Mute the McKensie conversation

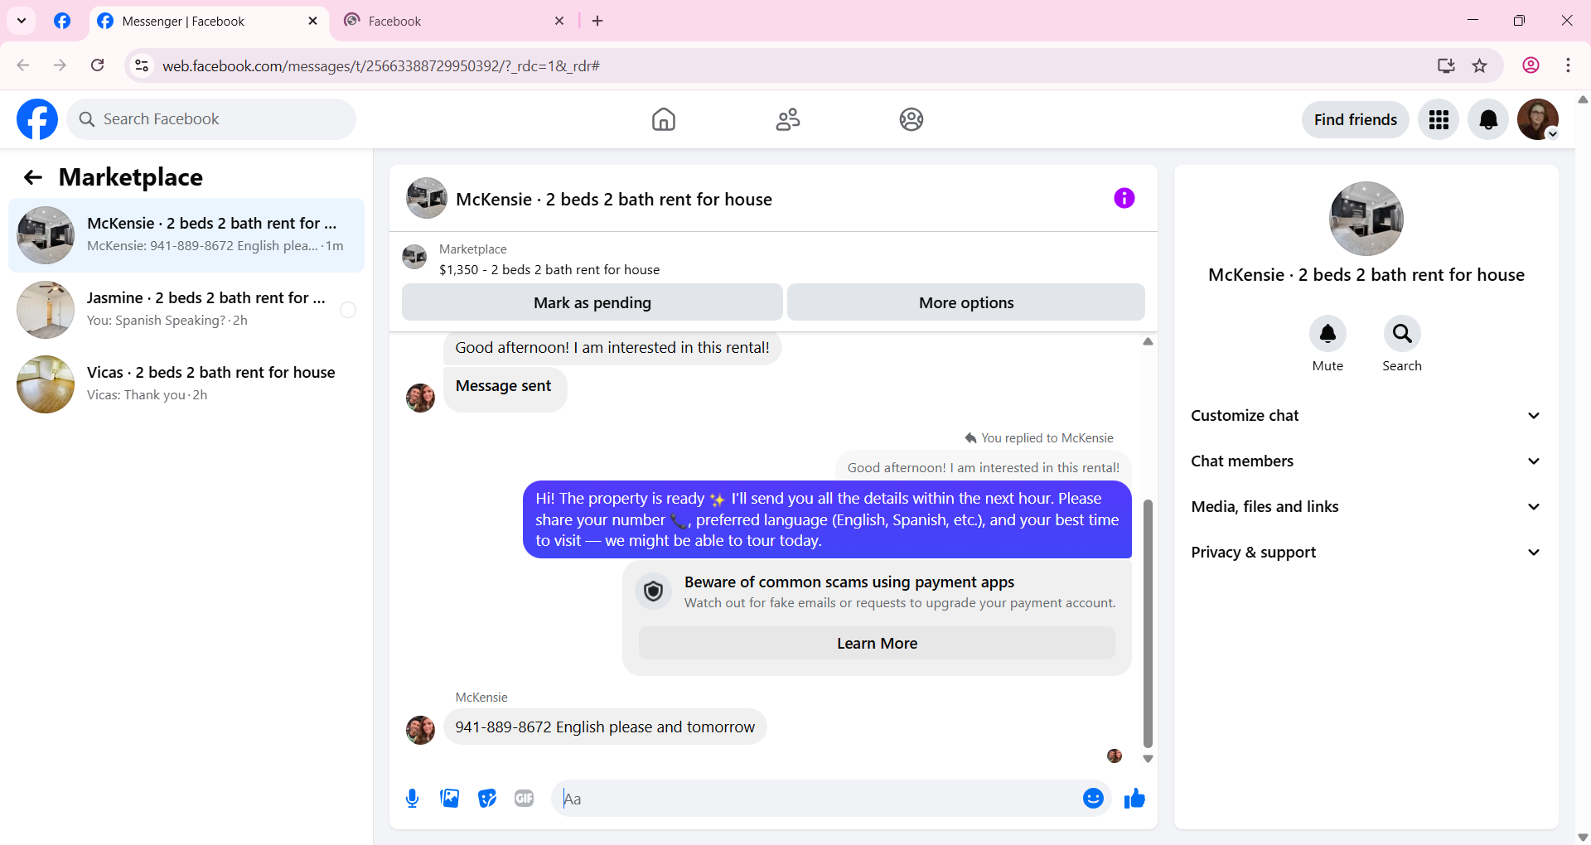1327,333
